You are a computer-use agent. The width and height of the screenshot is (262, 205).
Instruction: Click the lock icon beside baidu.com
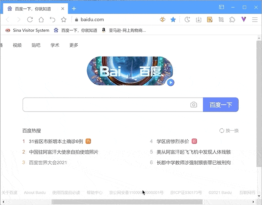[x=76, y=20]
